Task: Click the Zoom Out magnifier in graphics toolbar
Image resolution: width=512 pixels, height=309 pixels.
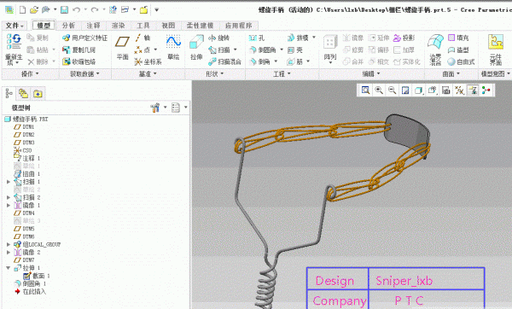Action: click(393, 90)
